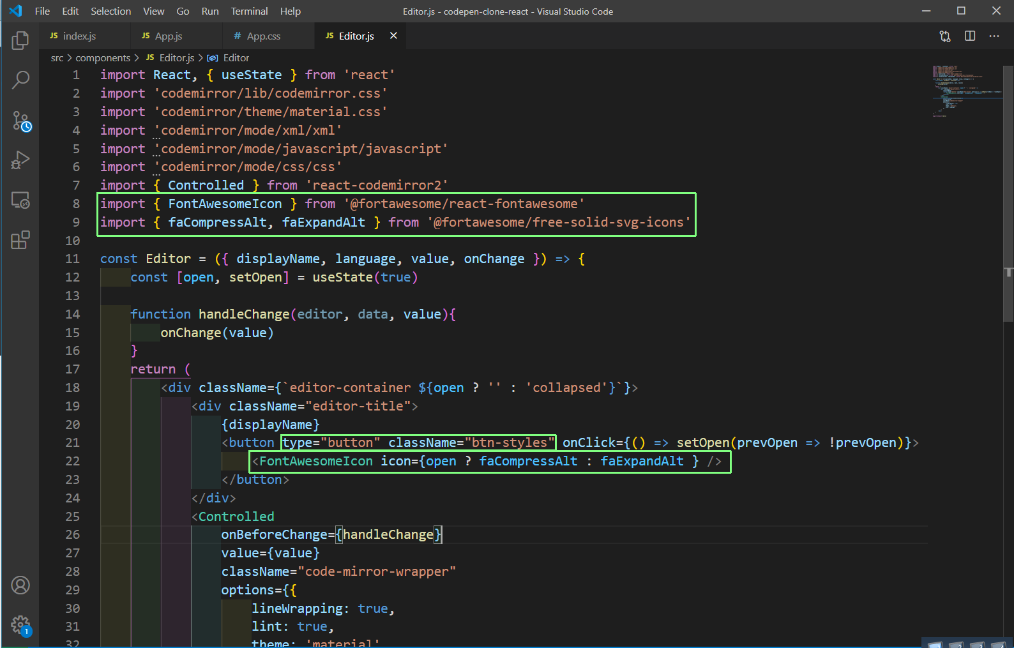Open the Run and Debug view

click(x=20, y=160)
